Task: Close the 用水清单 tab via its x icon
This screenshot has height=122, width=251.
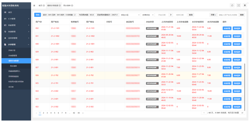Action: [72, 5]
